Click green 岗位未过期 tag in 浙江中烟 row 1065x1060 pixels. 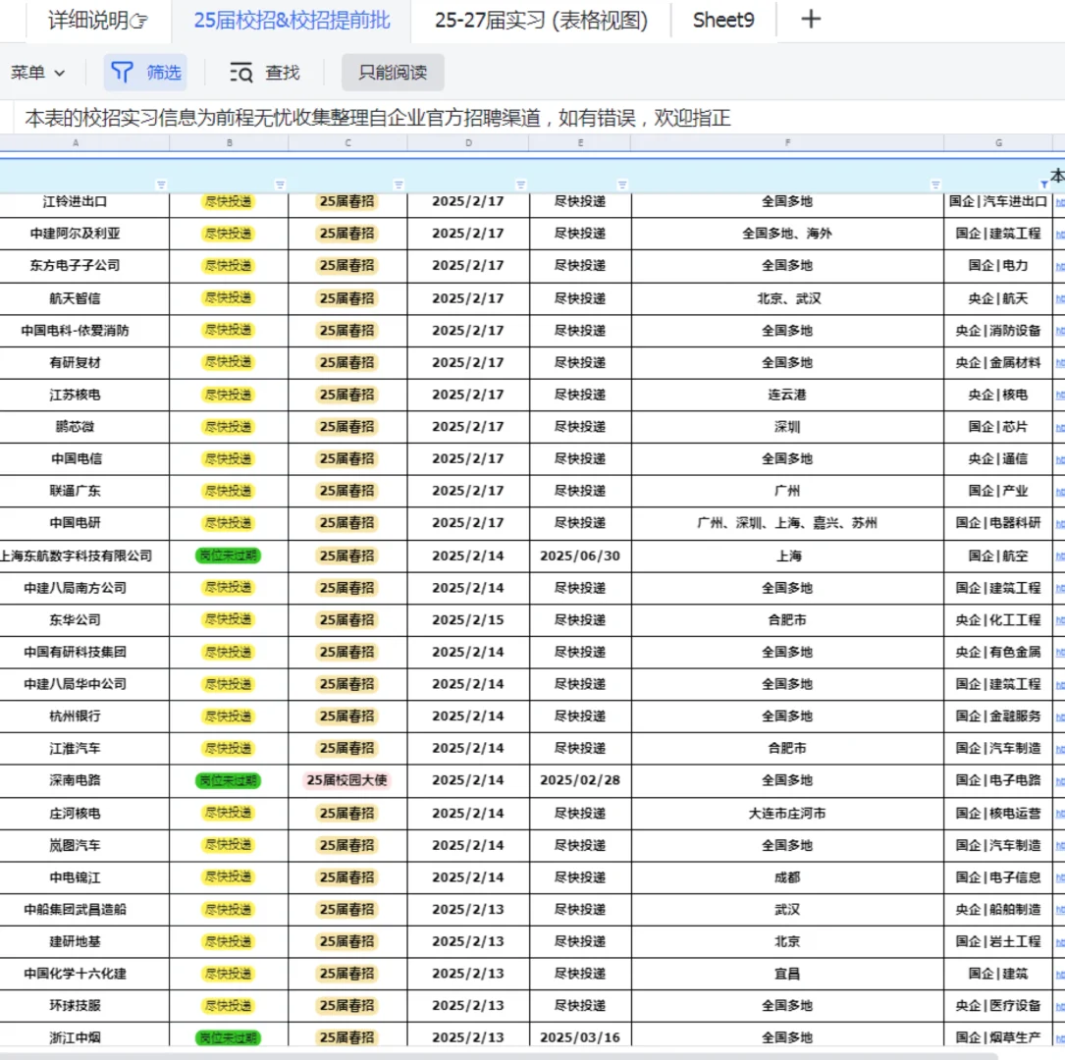[x=228, y=1037]
